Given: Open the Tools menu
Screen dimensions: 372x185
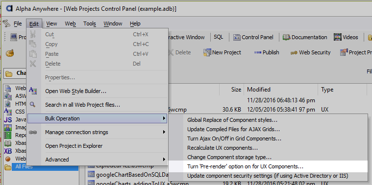Looking at the screenshot, I should coord(89,23).
